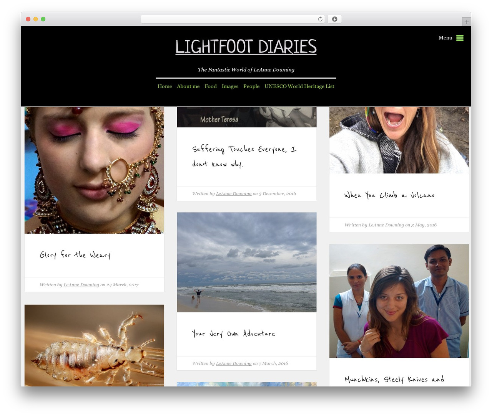Click the Lightfoot Diaries site title
Screen dimensions: 492x416
[x=246, y=46]
